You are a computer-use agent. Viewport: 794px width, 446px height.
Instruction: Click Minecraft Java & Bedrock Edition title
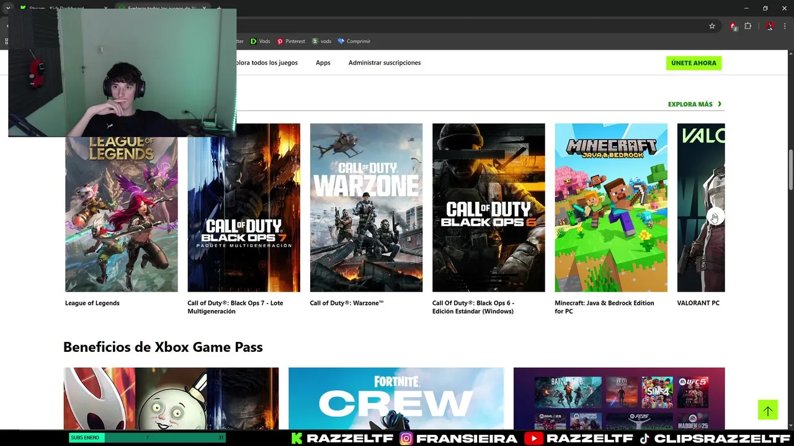[x=604, y=307]
